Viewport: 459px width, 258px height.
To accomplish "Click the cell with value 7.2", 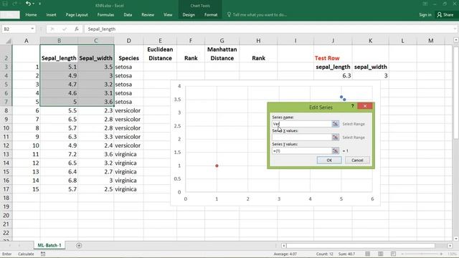I will [59, 154].
